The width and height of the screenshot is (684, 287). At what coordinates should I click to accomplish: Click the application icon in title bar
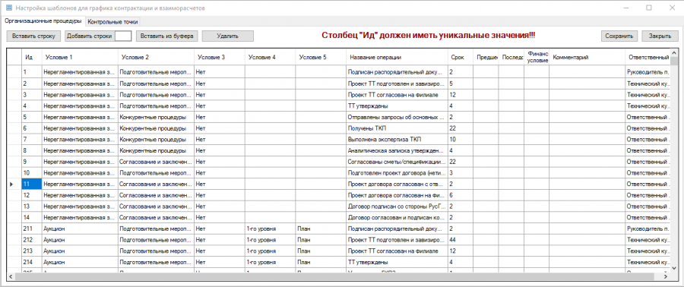8,8
